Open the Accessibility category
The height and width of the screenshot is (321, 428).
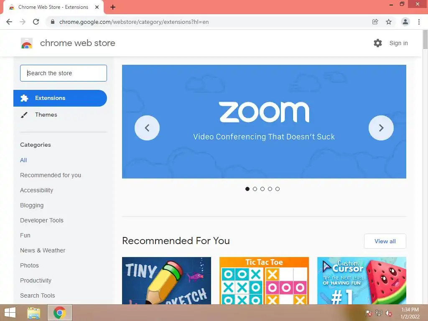coord(37,190)
